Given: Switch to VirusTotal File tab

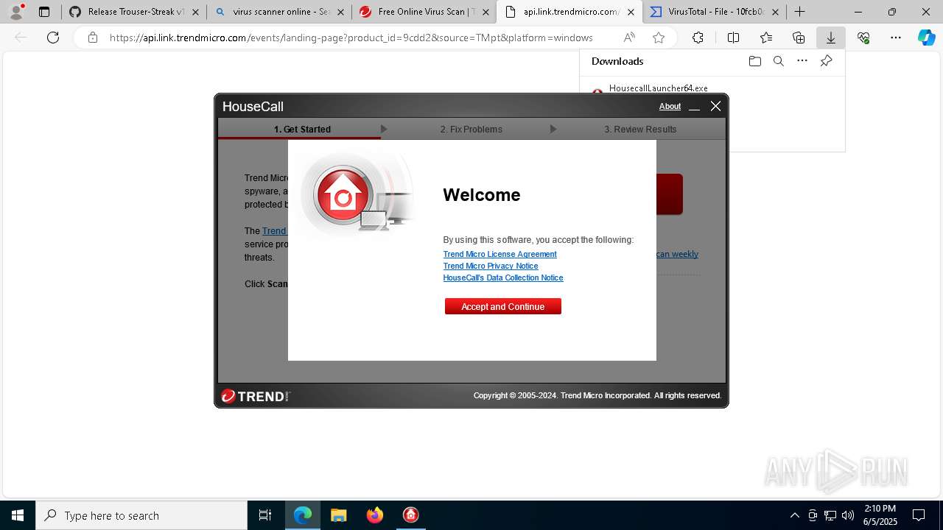Looking at the screenshot, I should [x=715, y=12].
